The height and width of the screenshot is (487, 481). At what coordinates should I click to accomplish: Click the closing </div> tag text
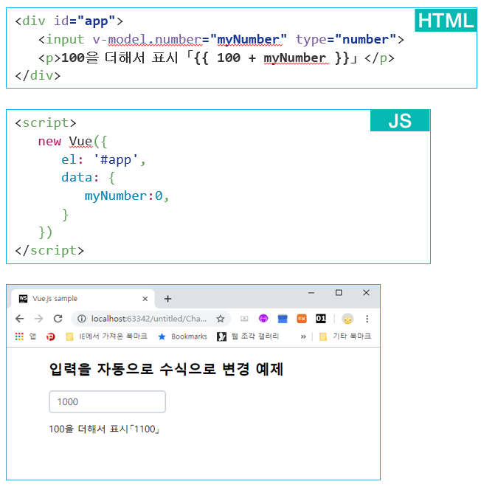point(38,75)
